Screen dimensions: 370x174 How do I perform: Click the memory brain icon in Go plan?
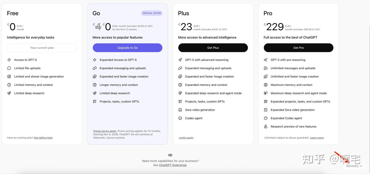pyautogui.click(x=95, y=85)
